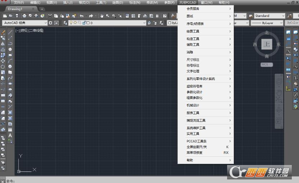Screen dimensions: 299x183
Task: Open the 工具(T) menu
Action: [x=101, y=3]
